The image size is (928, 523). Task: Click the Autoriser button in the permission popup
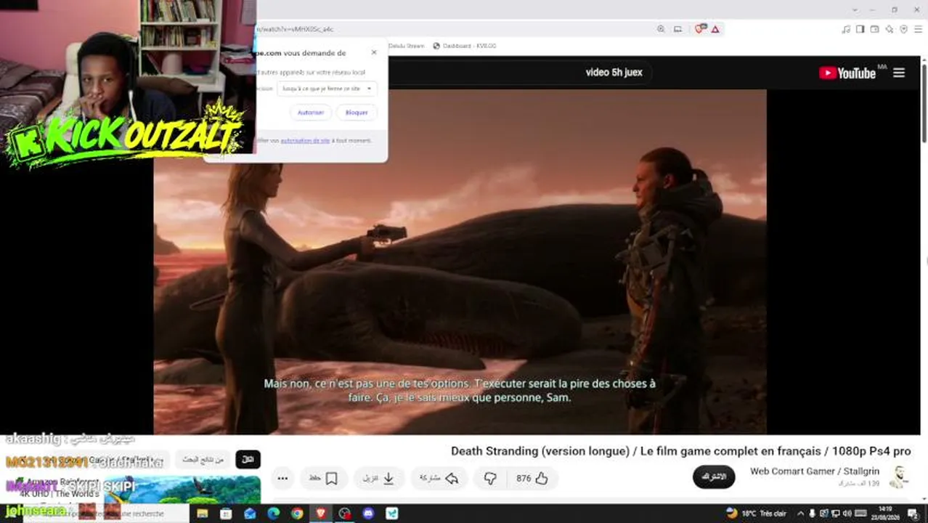click(311, 113)
